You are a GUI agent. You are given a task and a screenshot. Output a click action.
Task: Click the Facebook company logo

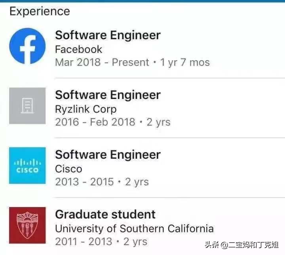[27, 46]
